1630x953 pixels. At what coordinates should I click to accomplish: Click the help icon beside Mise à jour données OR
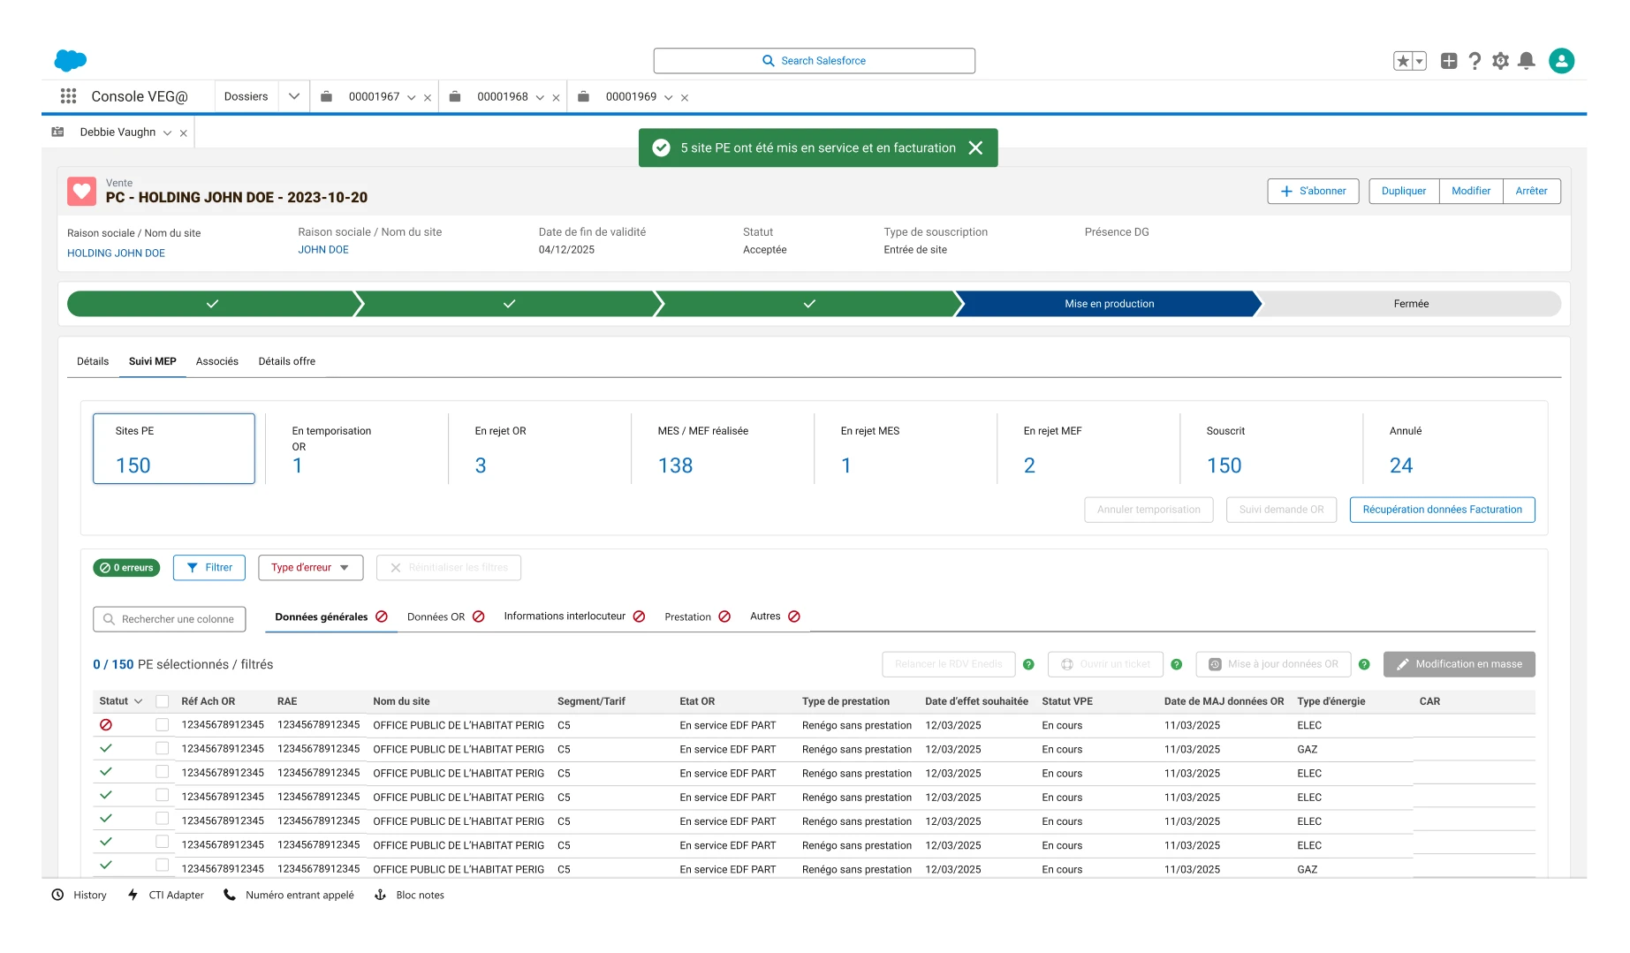click(x=1364, y=664)
